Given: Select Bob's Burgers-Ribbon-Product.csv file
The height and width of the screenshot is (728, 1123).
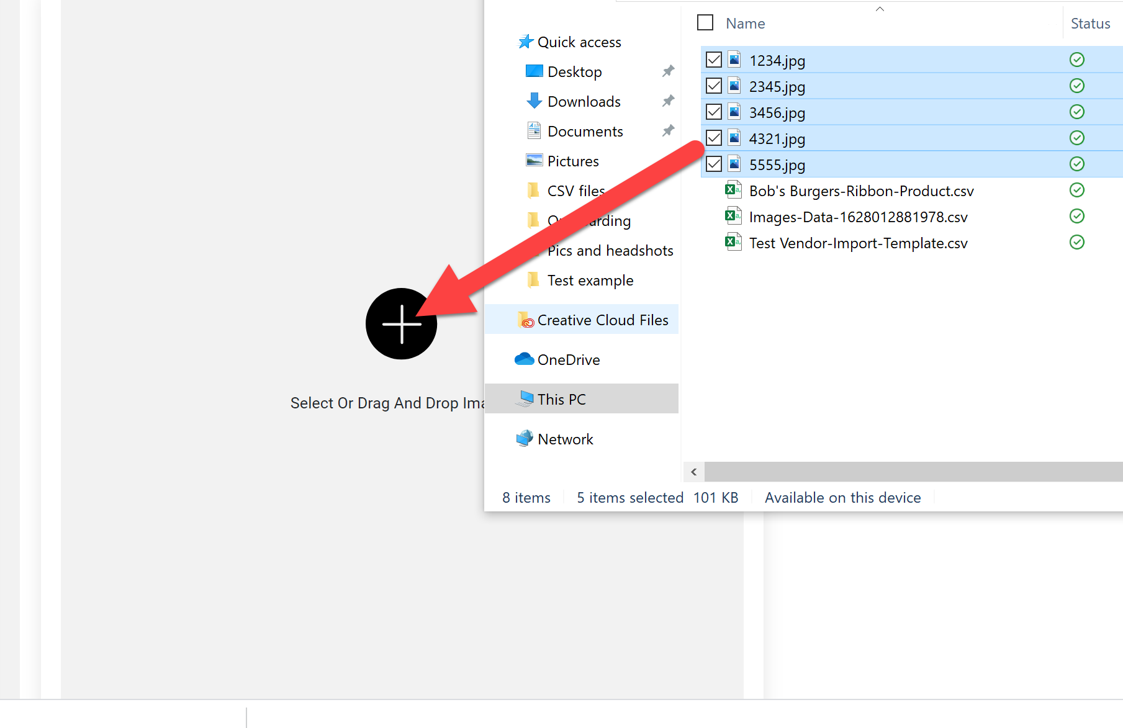Looking at the screenshot, I should click(x=861, y=191).
